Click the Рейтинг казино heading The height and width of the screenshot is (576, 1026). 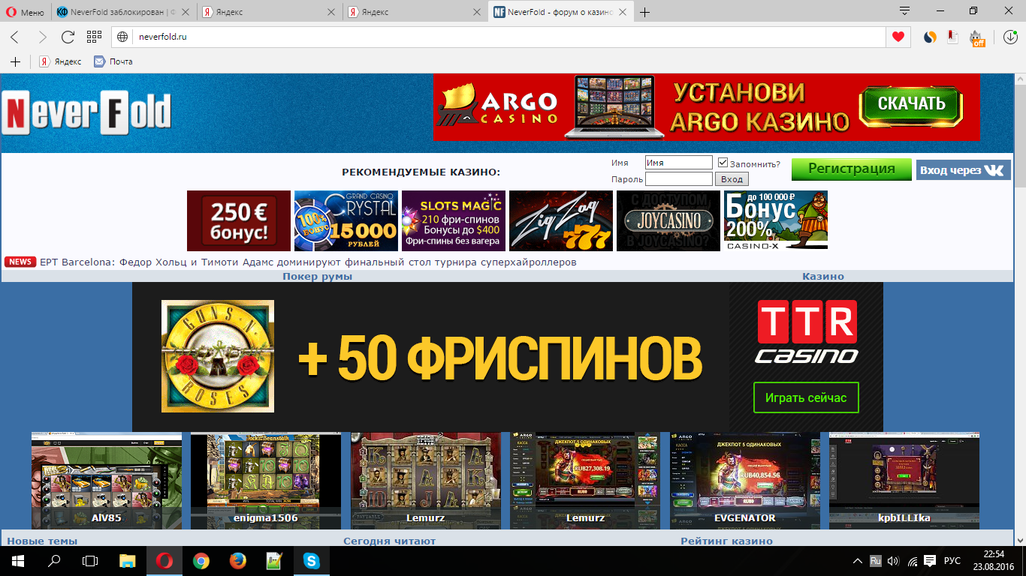tap(726, 541)
